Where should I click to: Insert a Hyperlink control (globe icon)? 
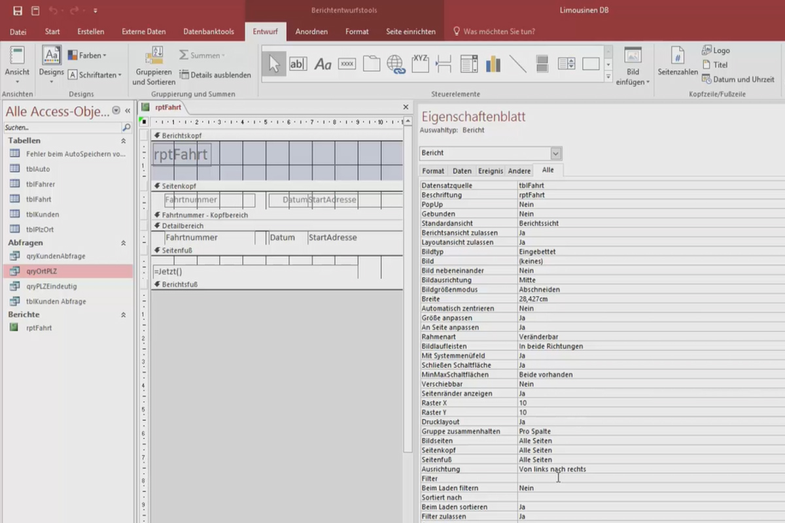point(396,63)
